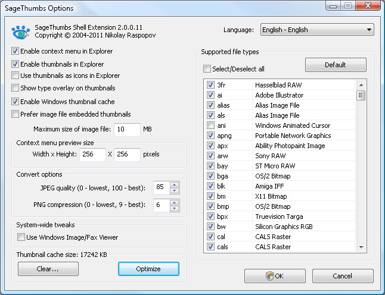The image size is (385, 295).
Task: Increase JPEG quality with up arrow
Action: (x=175, y=185)
